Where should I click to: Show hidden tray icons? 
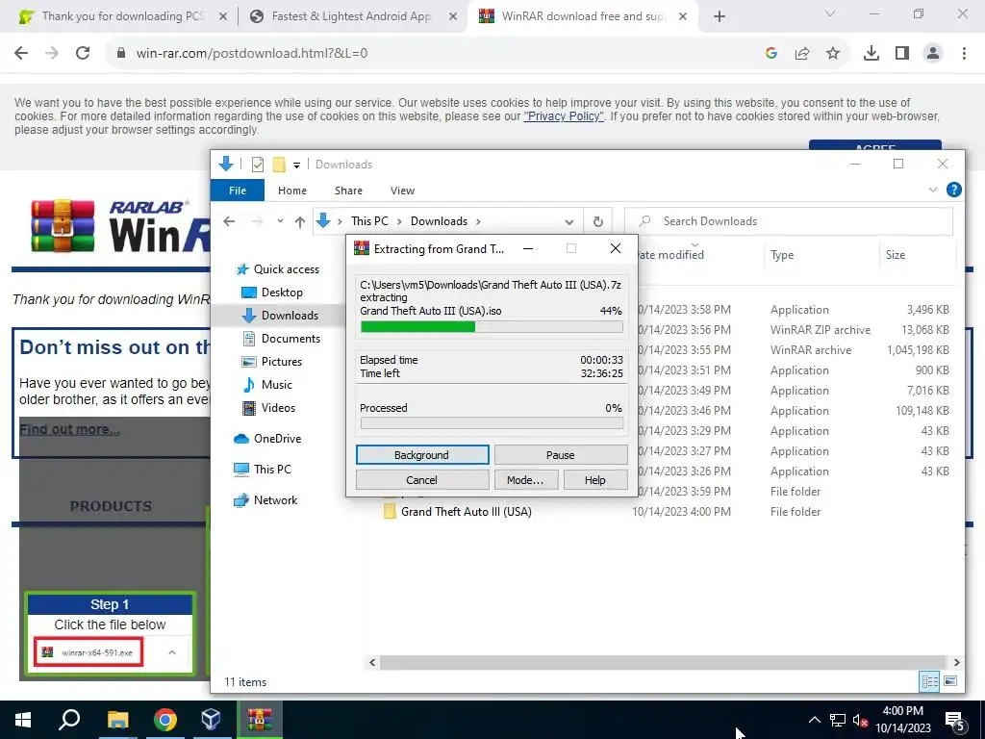click(814, 720)
